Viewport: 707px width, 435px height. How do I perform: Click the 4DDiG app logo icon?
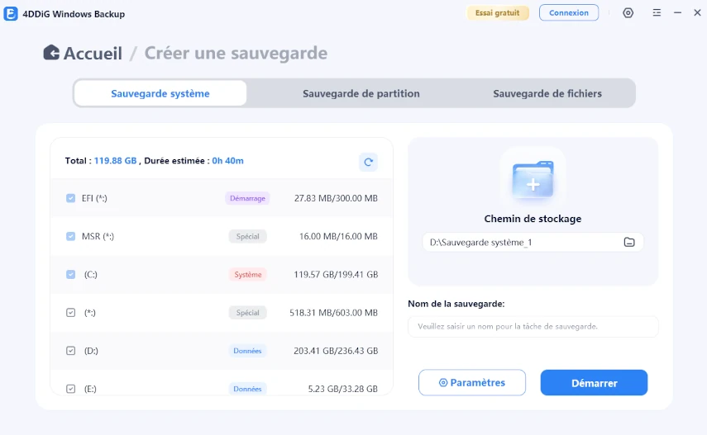coord(11,13)
